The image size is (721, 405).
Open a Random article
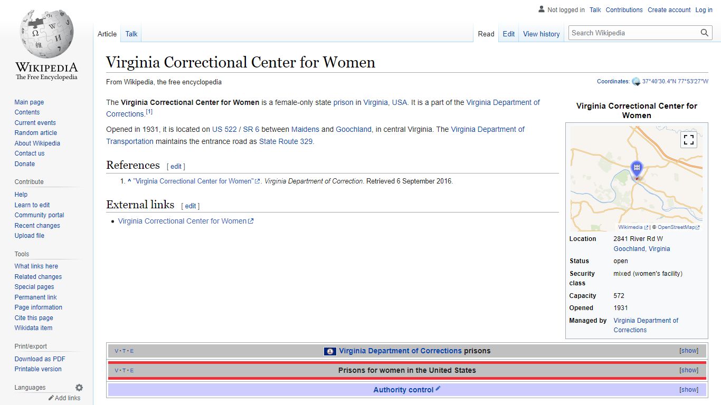pyautogui.click(x=36, y=133)
